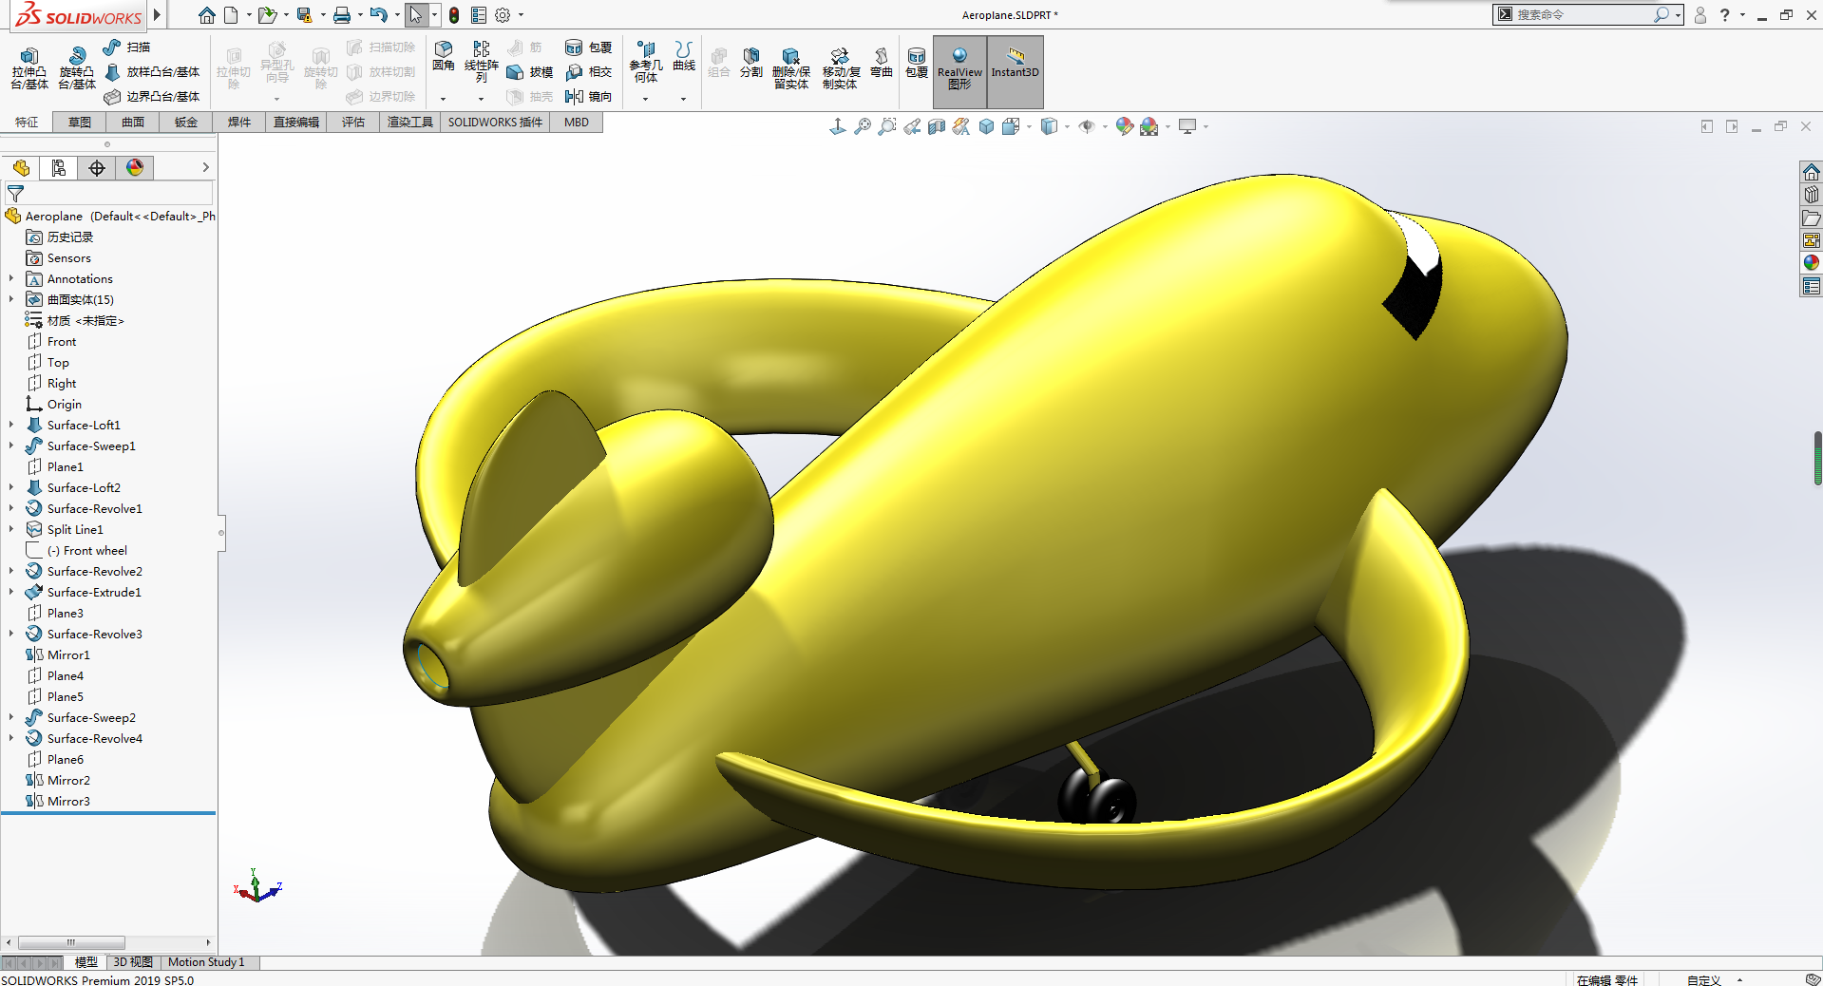Select the Draft (拔模) tool

click(x=530, y=71)
